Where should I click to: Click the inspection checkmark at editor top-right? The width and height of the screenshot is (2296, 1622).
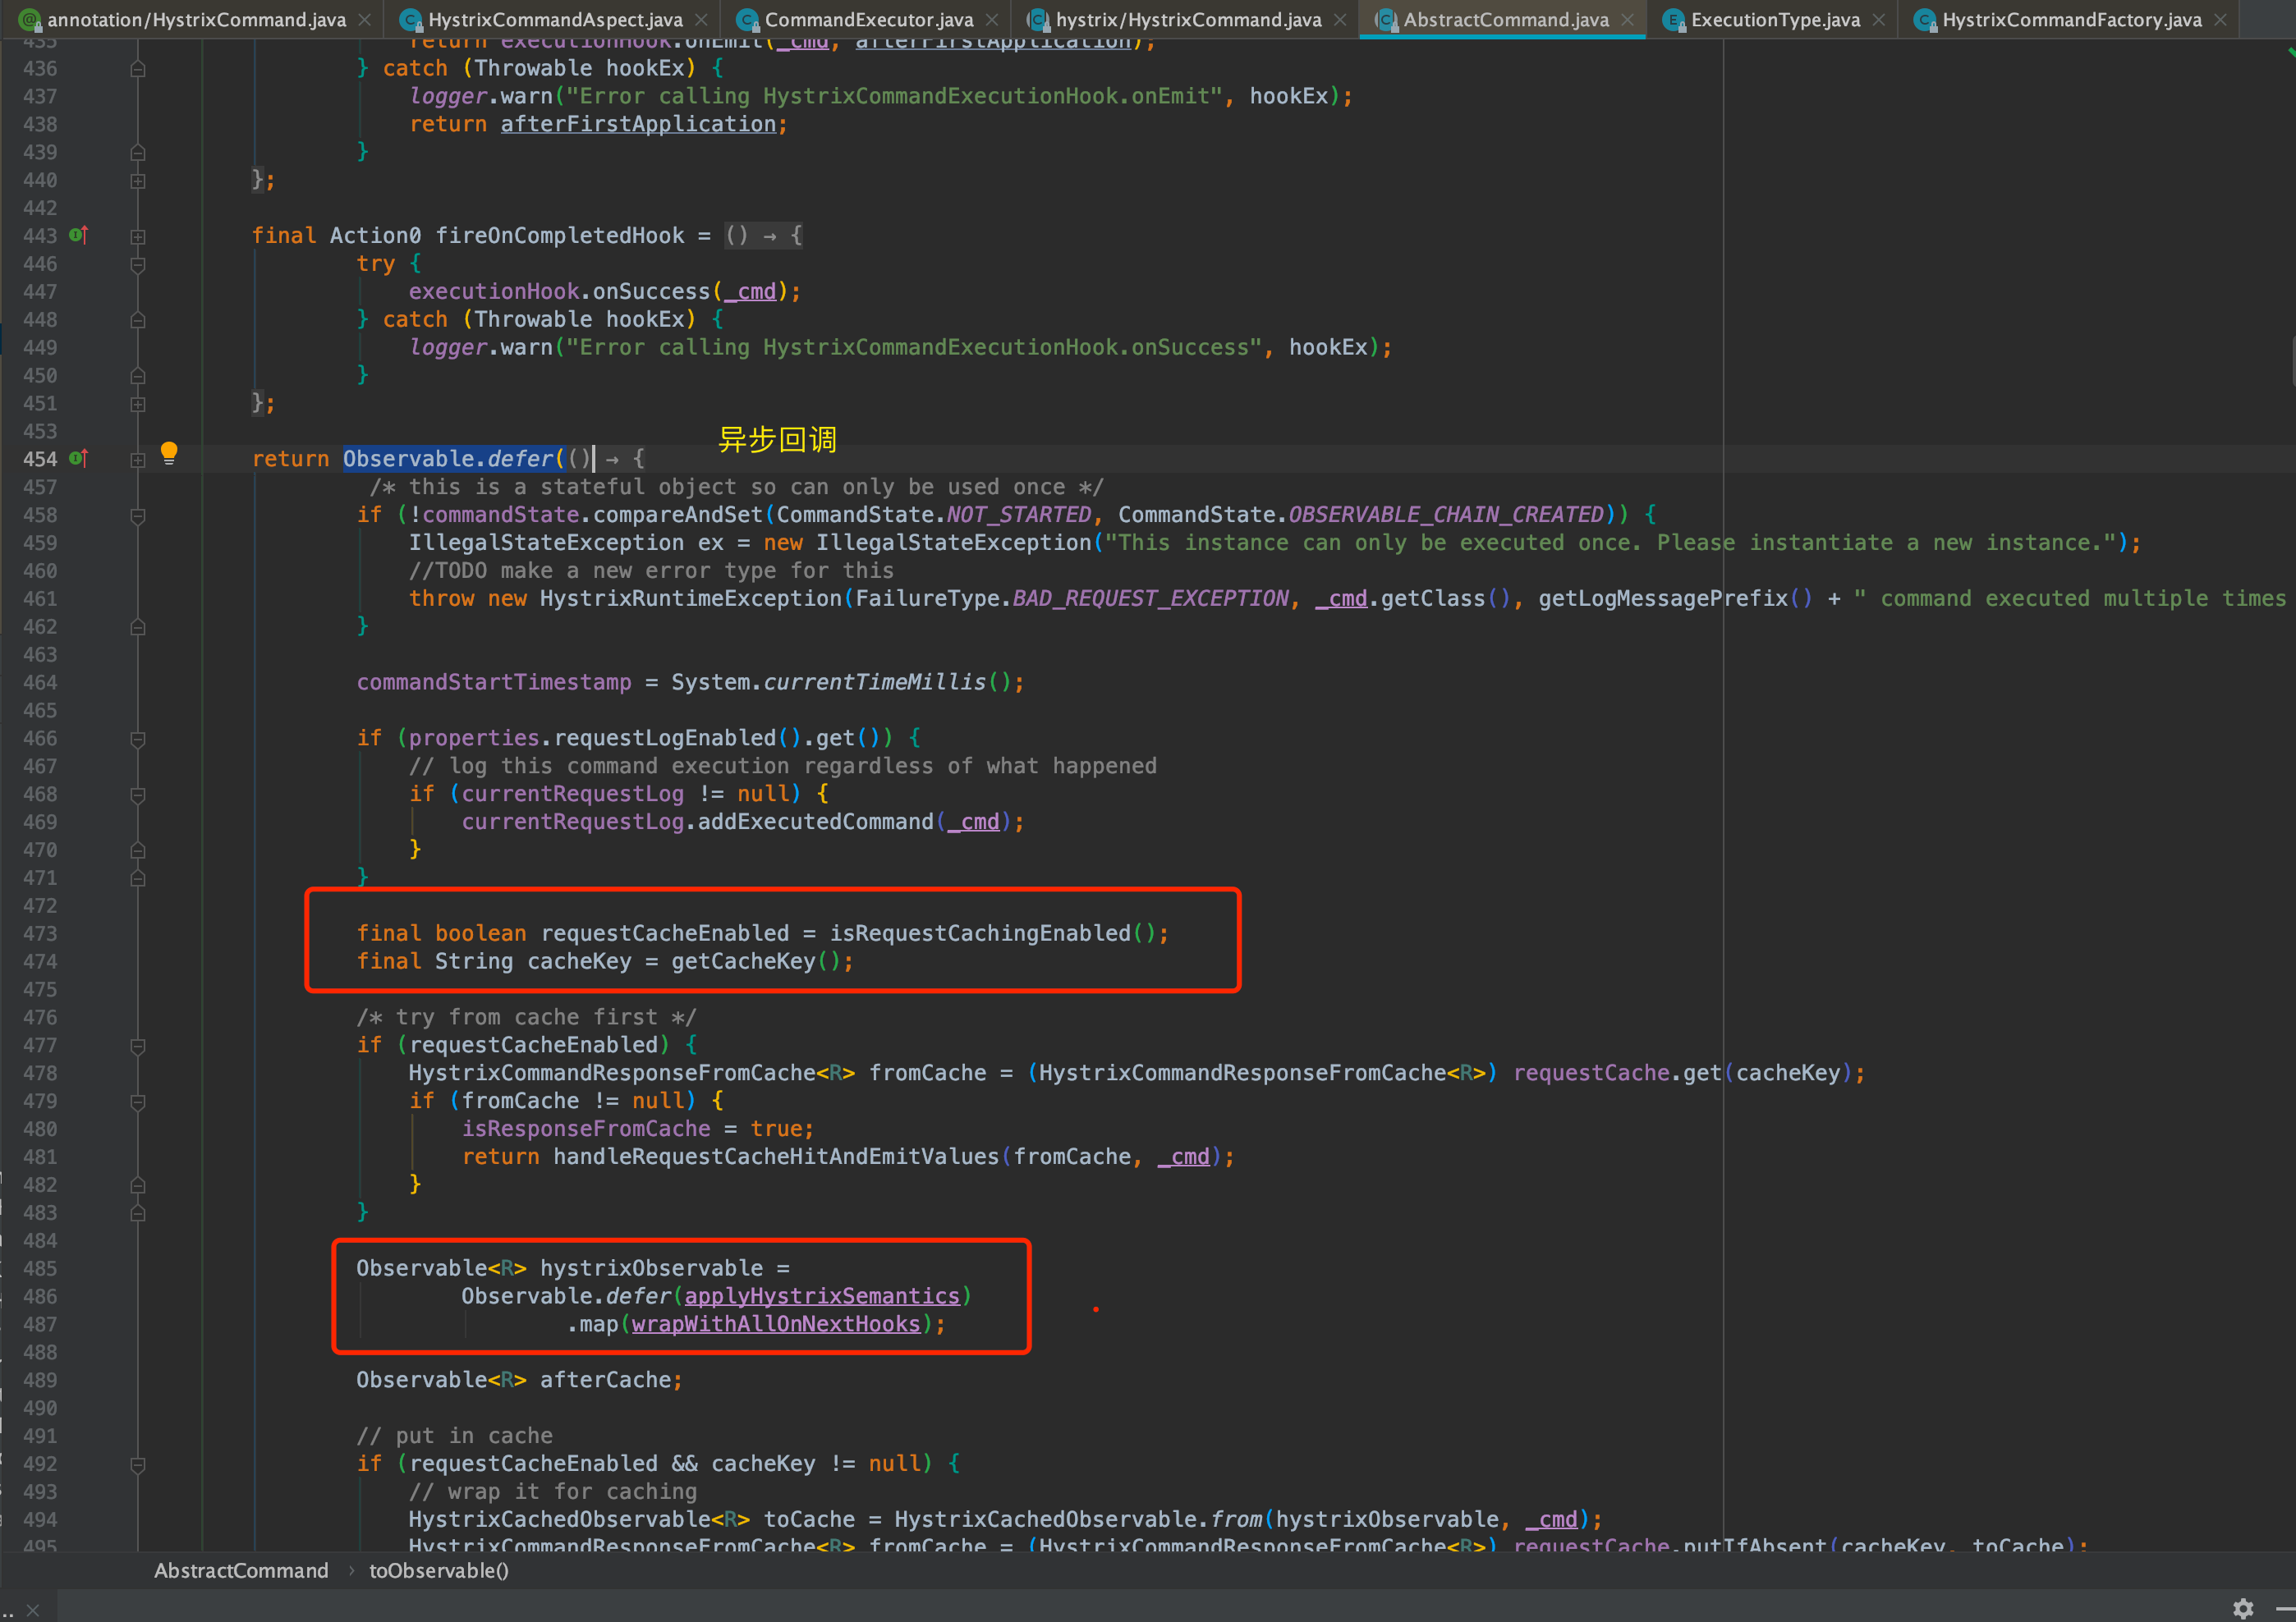[x=2290, y=52]
